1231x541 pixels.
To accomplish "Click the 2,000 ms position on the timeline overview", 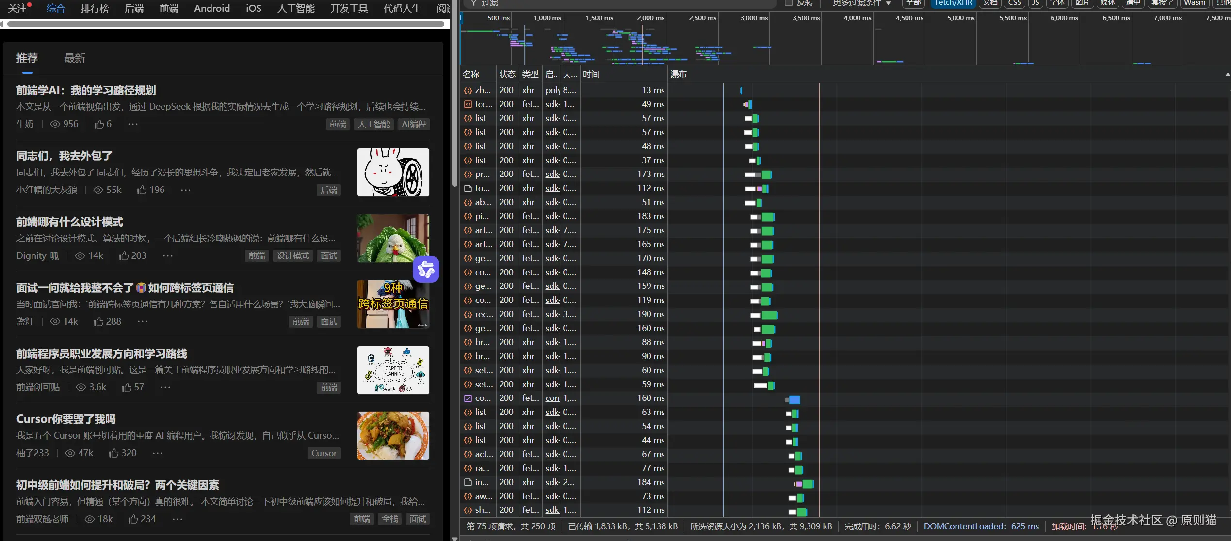I will [x=650, y=18].
